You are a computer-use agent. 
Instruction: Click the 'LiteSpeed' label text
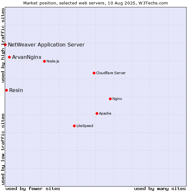coord(85,126)
